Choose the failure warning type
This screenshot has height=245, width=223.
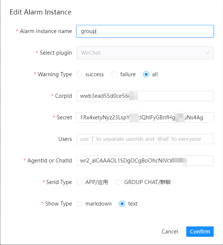click(114, 74)
